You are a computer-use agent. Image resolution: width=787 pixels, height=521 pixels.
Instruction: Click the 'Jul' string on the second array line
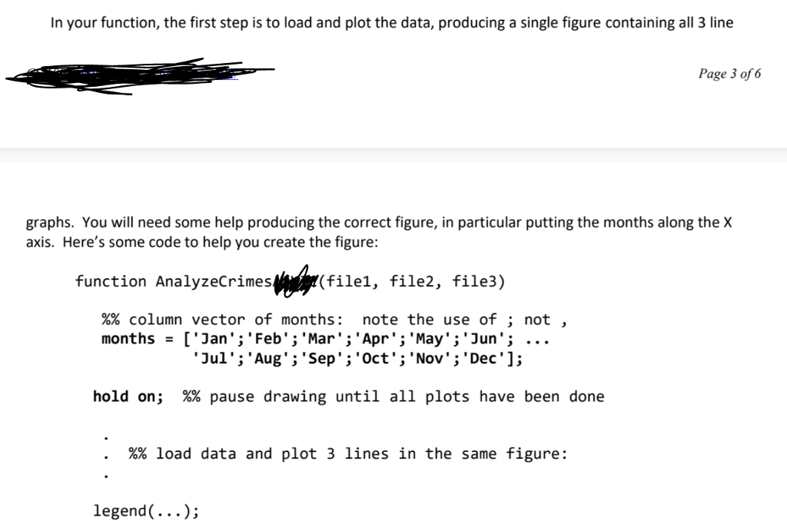[214, 358]
